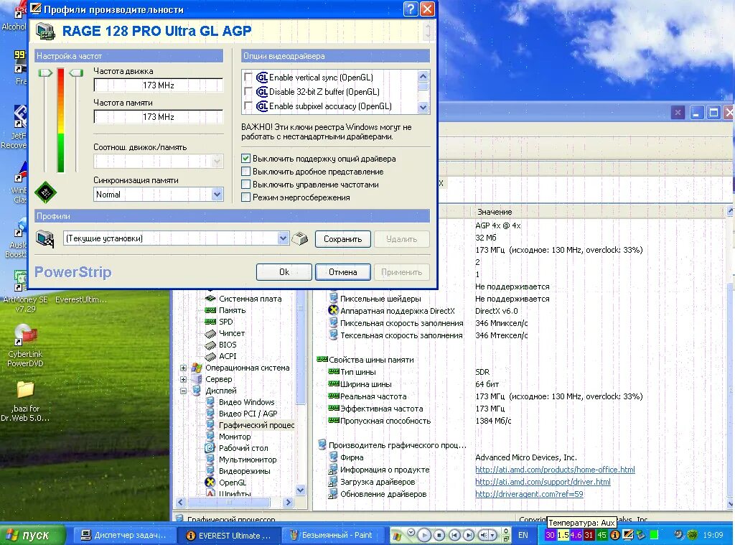
Task: Open the Синхронизация памяти Normal dropdown
Action: [217, 194]
